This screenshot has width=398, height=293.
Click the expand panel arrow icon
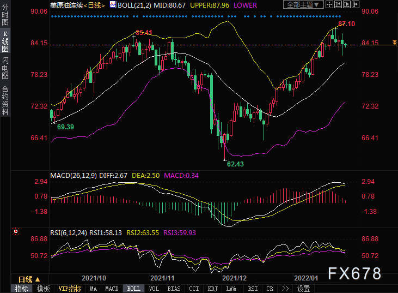click(356, 4)
